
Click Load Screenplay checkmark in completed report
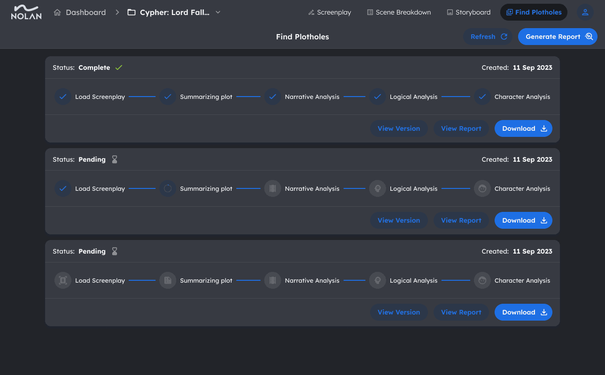[63, 97]
